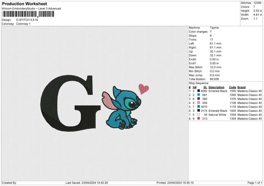Click the Min Stitch value 0.2 mm
Image resolution: width=264 pixels, height=186 pixels.
point(215,71)
